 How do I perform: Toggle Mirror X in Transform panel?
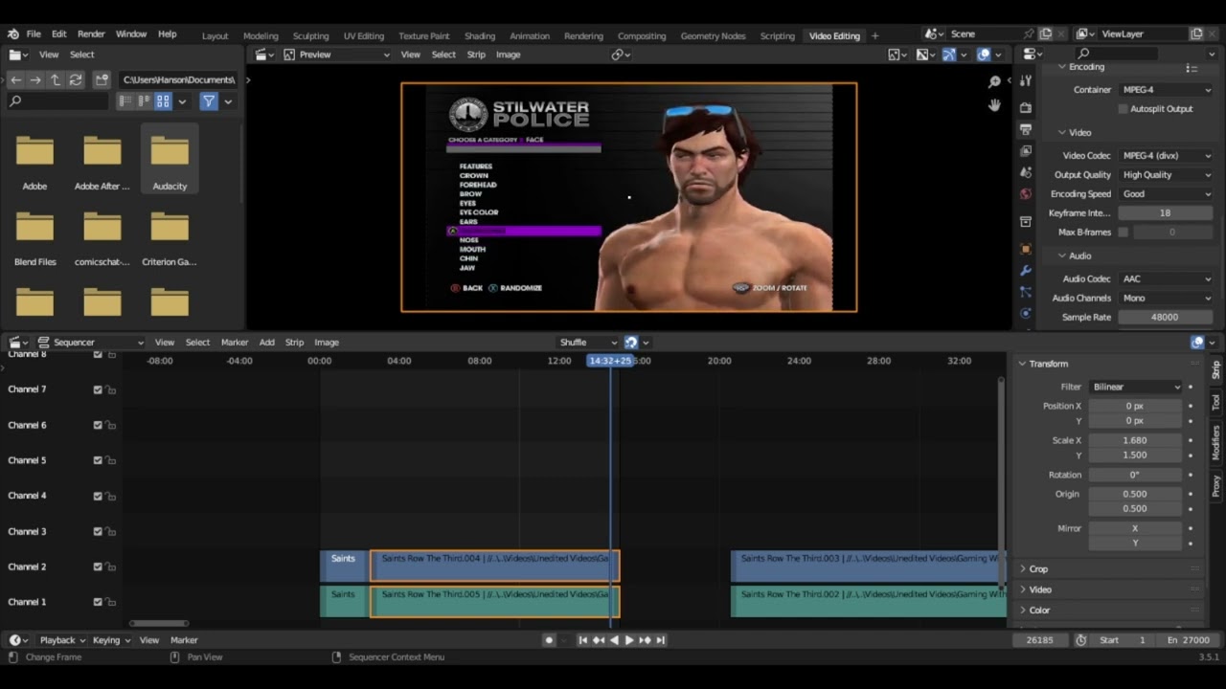(x=1135, y=528)
